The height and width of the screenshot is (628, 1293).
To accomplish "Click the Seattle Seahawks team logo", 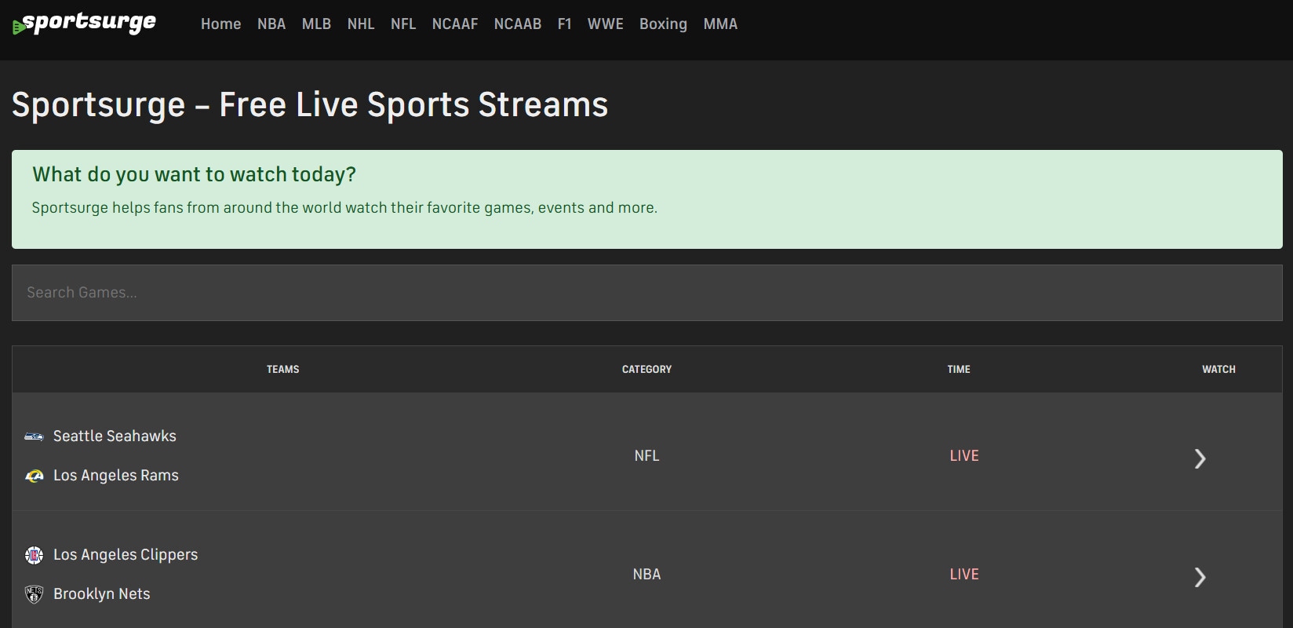I will click(34, 436).
